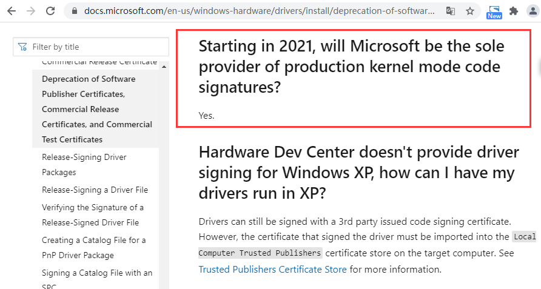Click the translate page icon
The width and height of the screenshot is (541, 289).
click(450, 11)
